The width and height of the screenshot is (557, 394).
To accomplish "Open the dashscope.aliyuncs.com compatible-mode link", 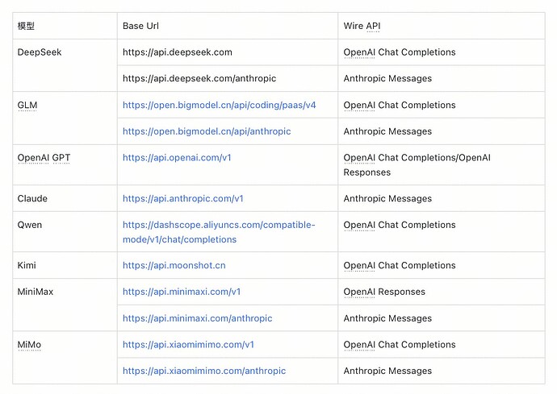I will pyautogui.click(x=219, y=232).
